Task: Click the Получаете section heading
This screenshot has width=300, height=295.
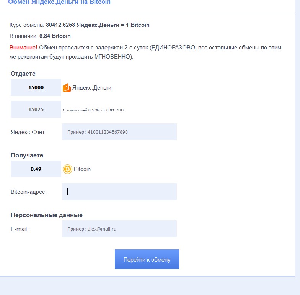Action: click(27, 156)
